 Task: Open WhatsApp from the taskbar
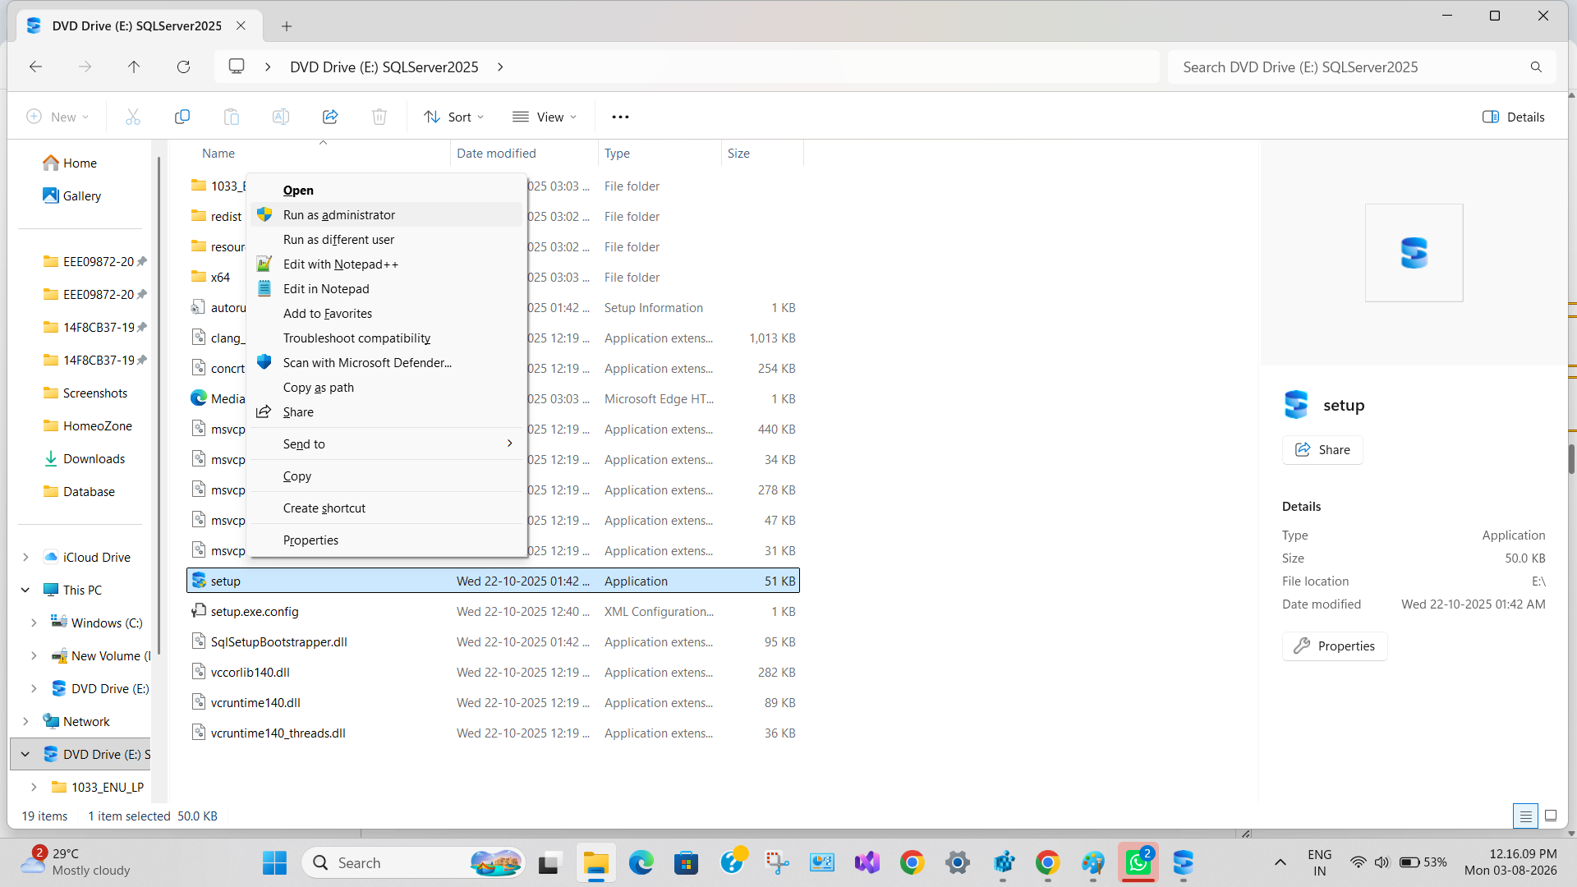coord(1138,862)
